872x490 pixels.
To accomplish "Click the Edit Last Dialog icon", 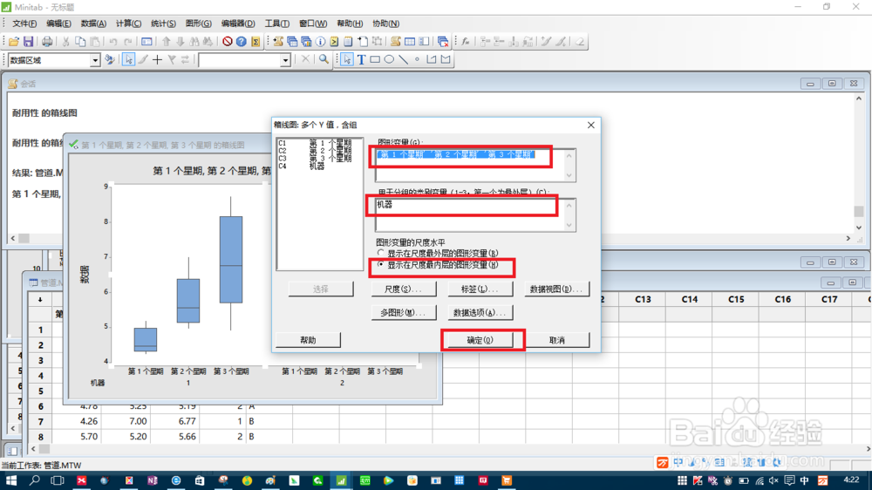I will pyautogui.click(x=146, y=42).
